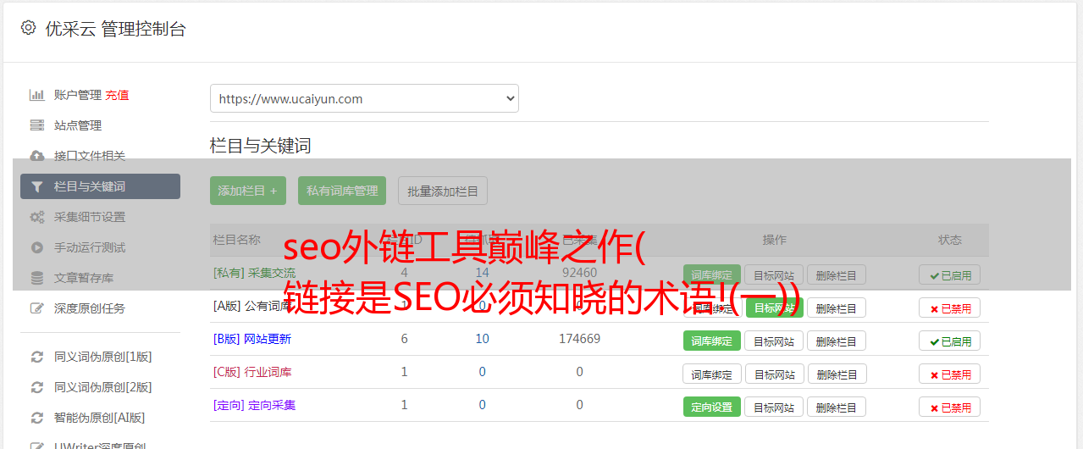Click 目标网站 in 定向采集 row

tap(774, 407)
